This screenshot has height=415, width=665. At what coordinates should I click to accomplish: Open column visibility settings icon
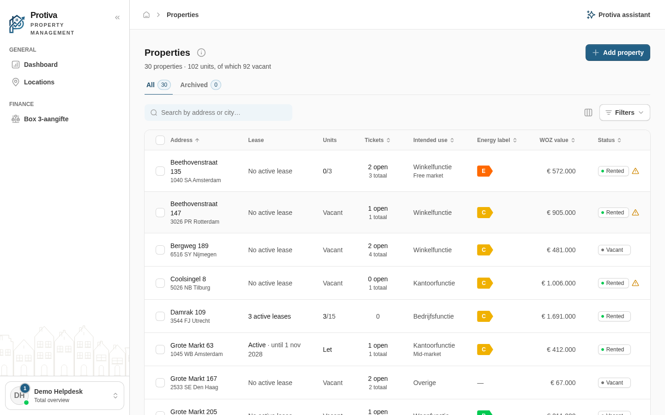point(588,113)
